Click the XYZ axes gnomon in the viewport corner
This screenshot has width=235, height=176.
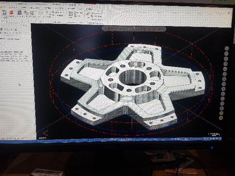click(x=45, y=133)
